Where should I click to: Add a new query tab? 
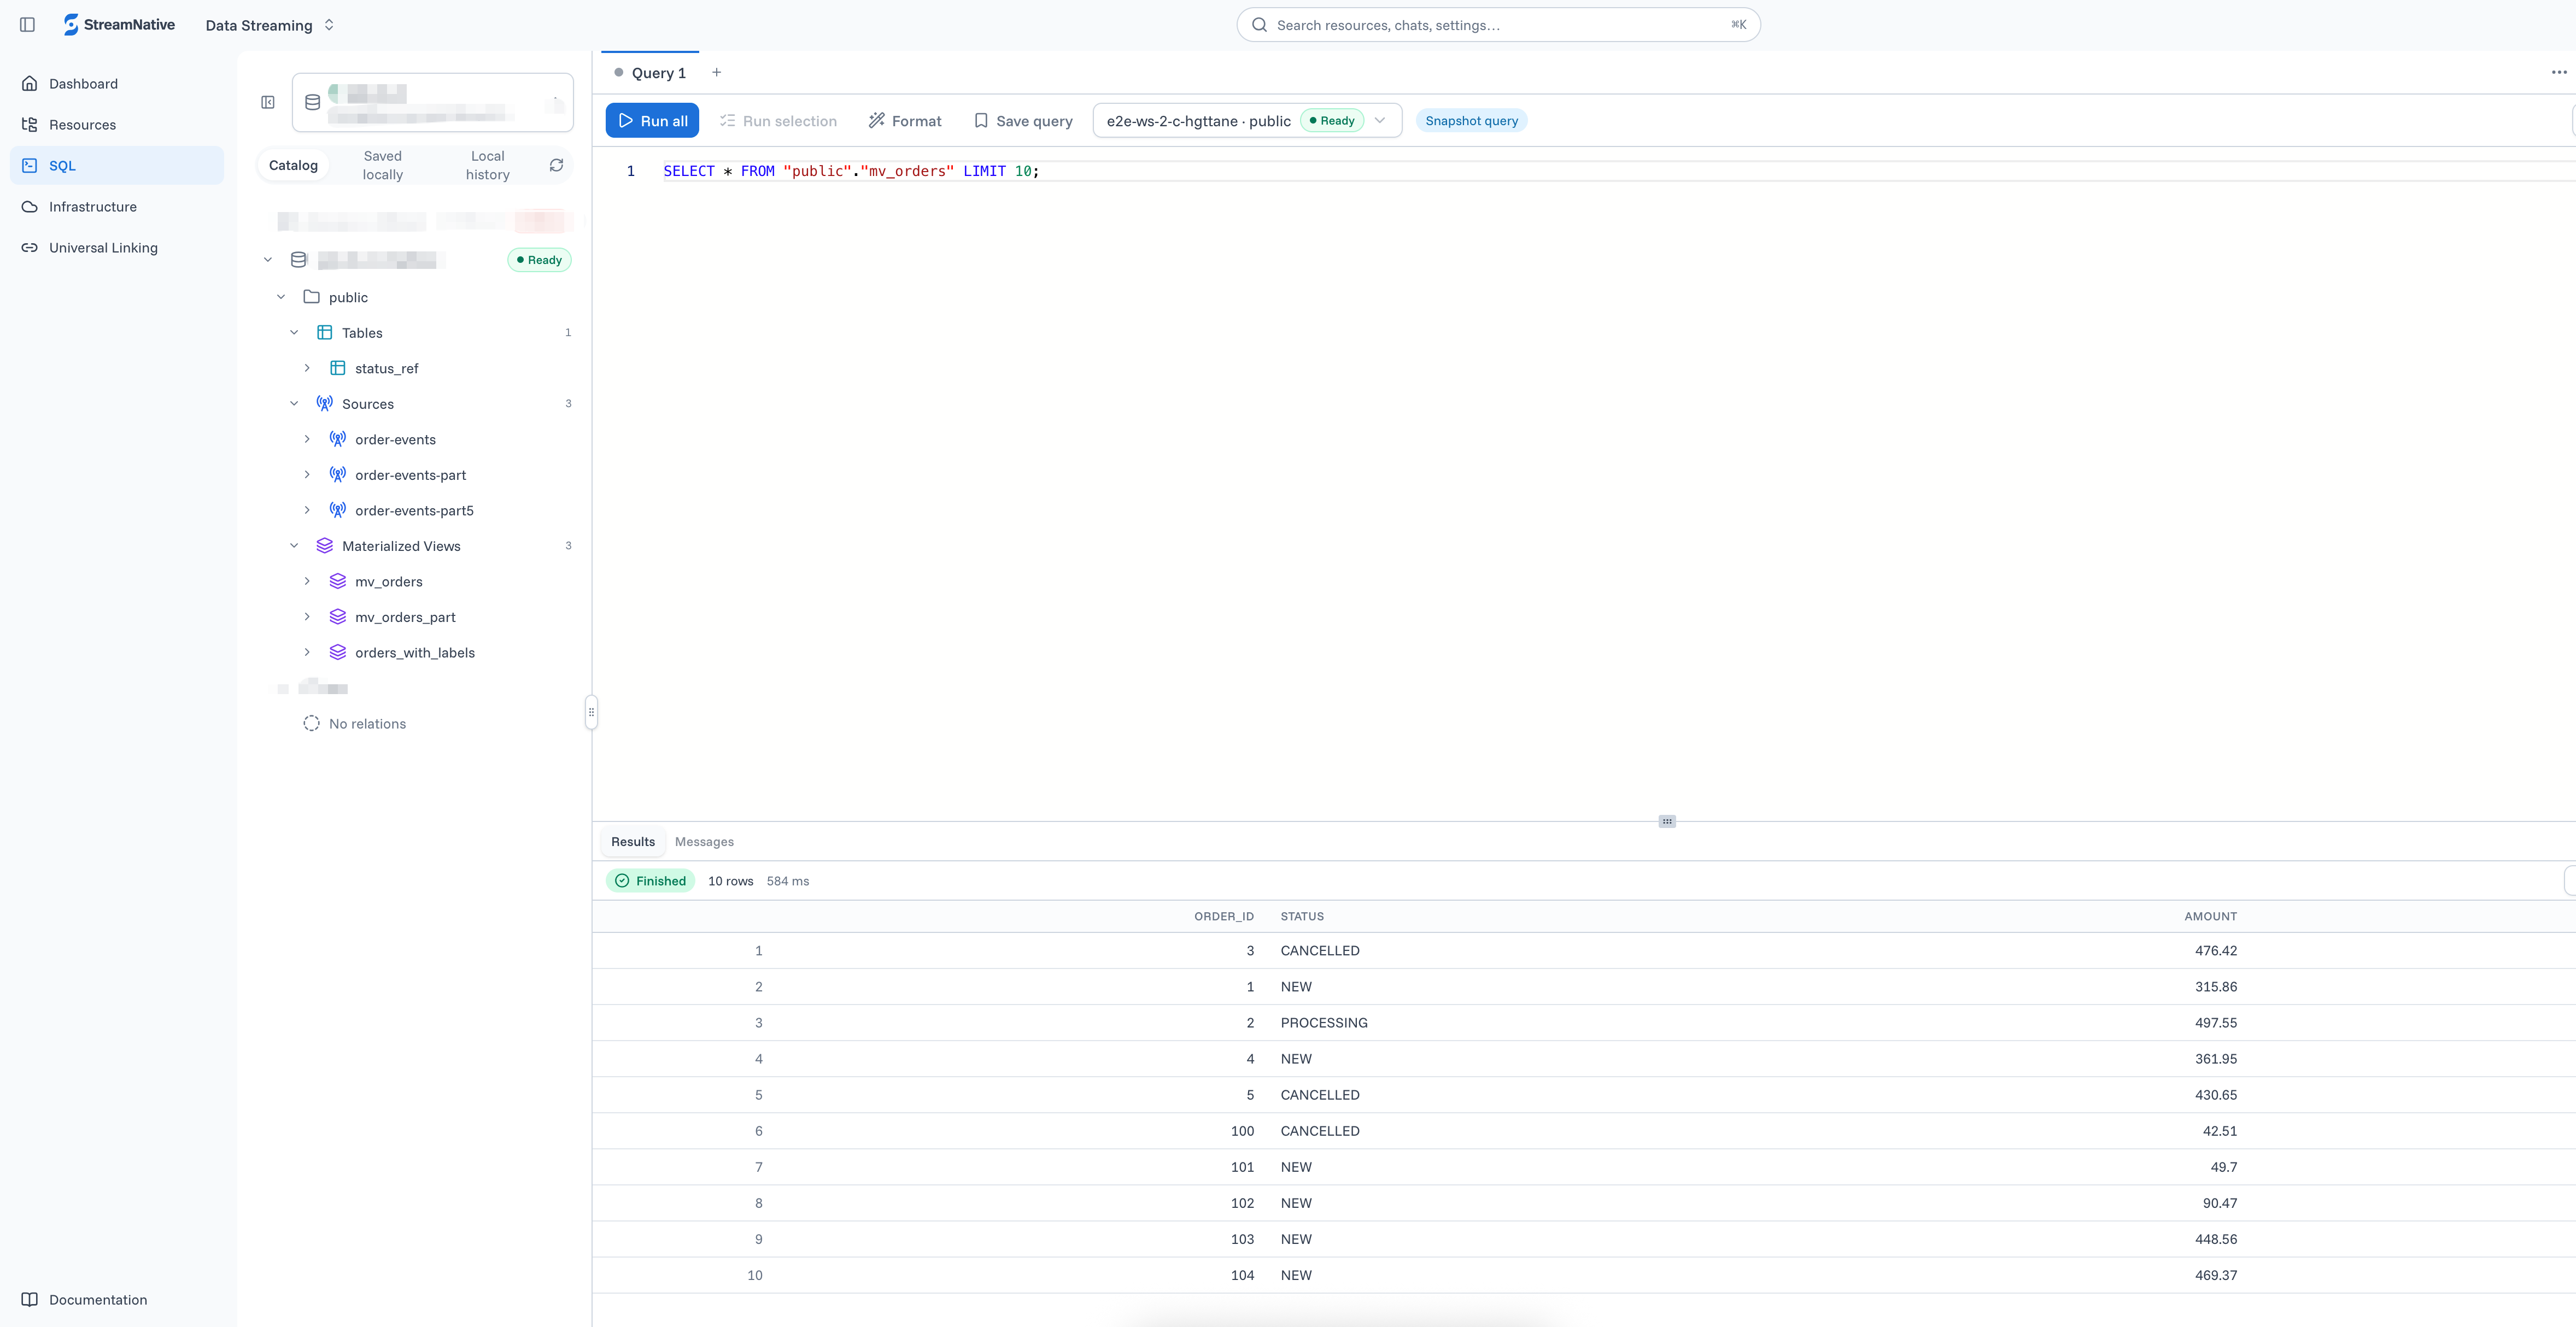coord(716,72)
